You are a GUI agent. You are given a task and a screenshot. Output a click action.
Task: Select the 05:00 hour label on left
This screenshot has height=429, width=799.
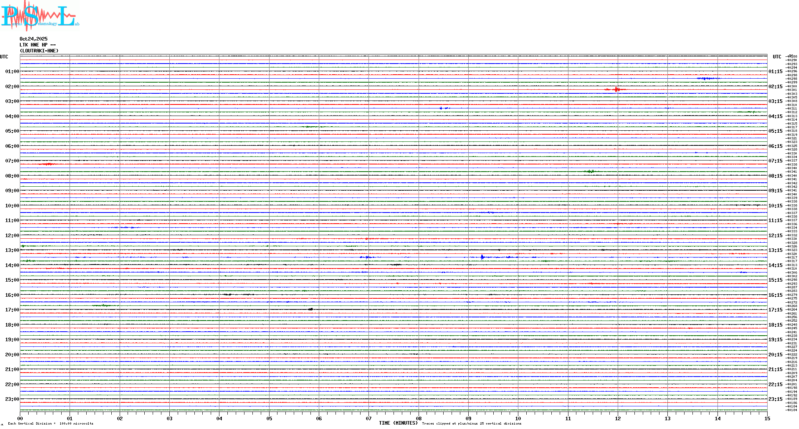(x=12, y=131)
